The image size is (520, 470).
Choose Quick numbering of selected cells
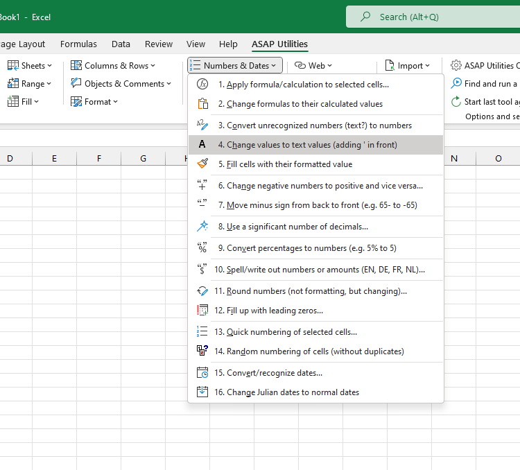[315, 331]
